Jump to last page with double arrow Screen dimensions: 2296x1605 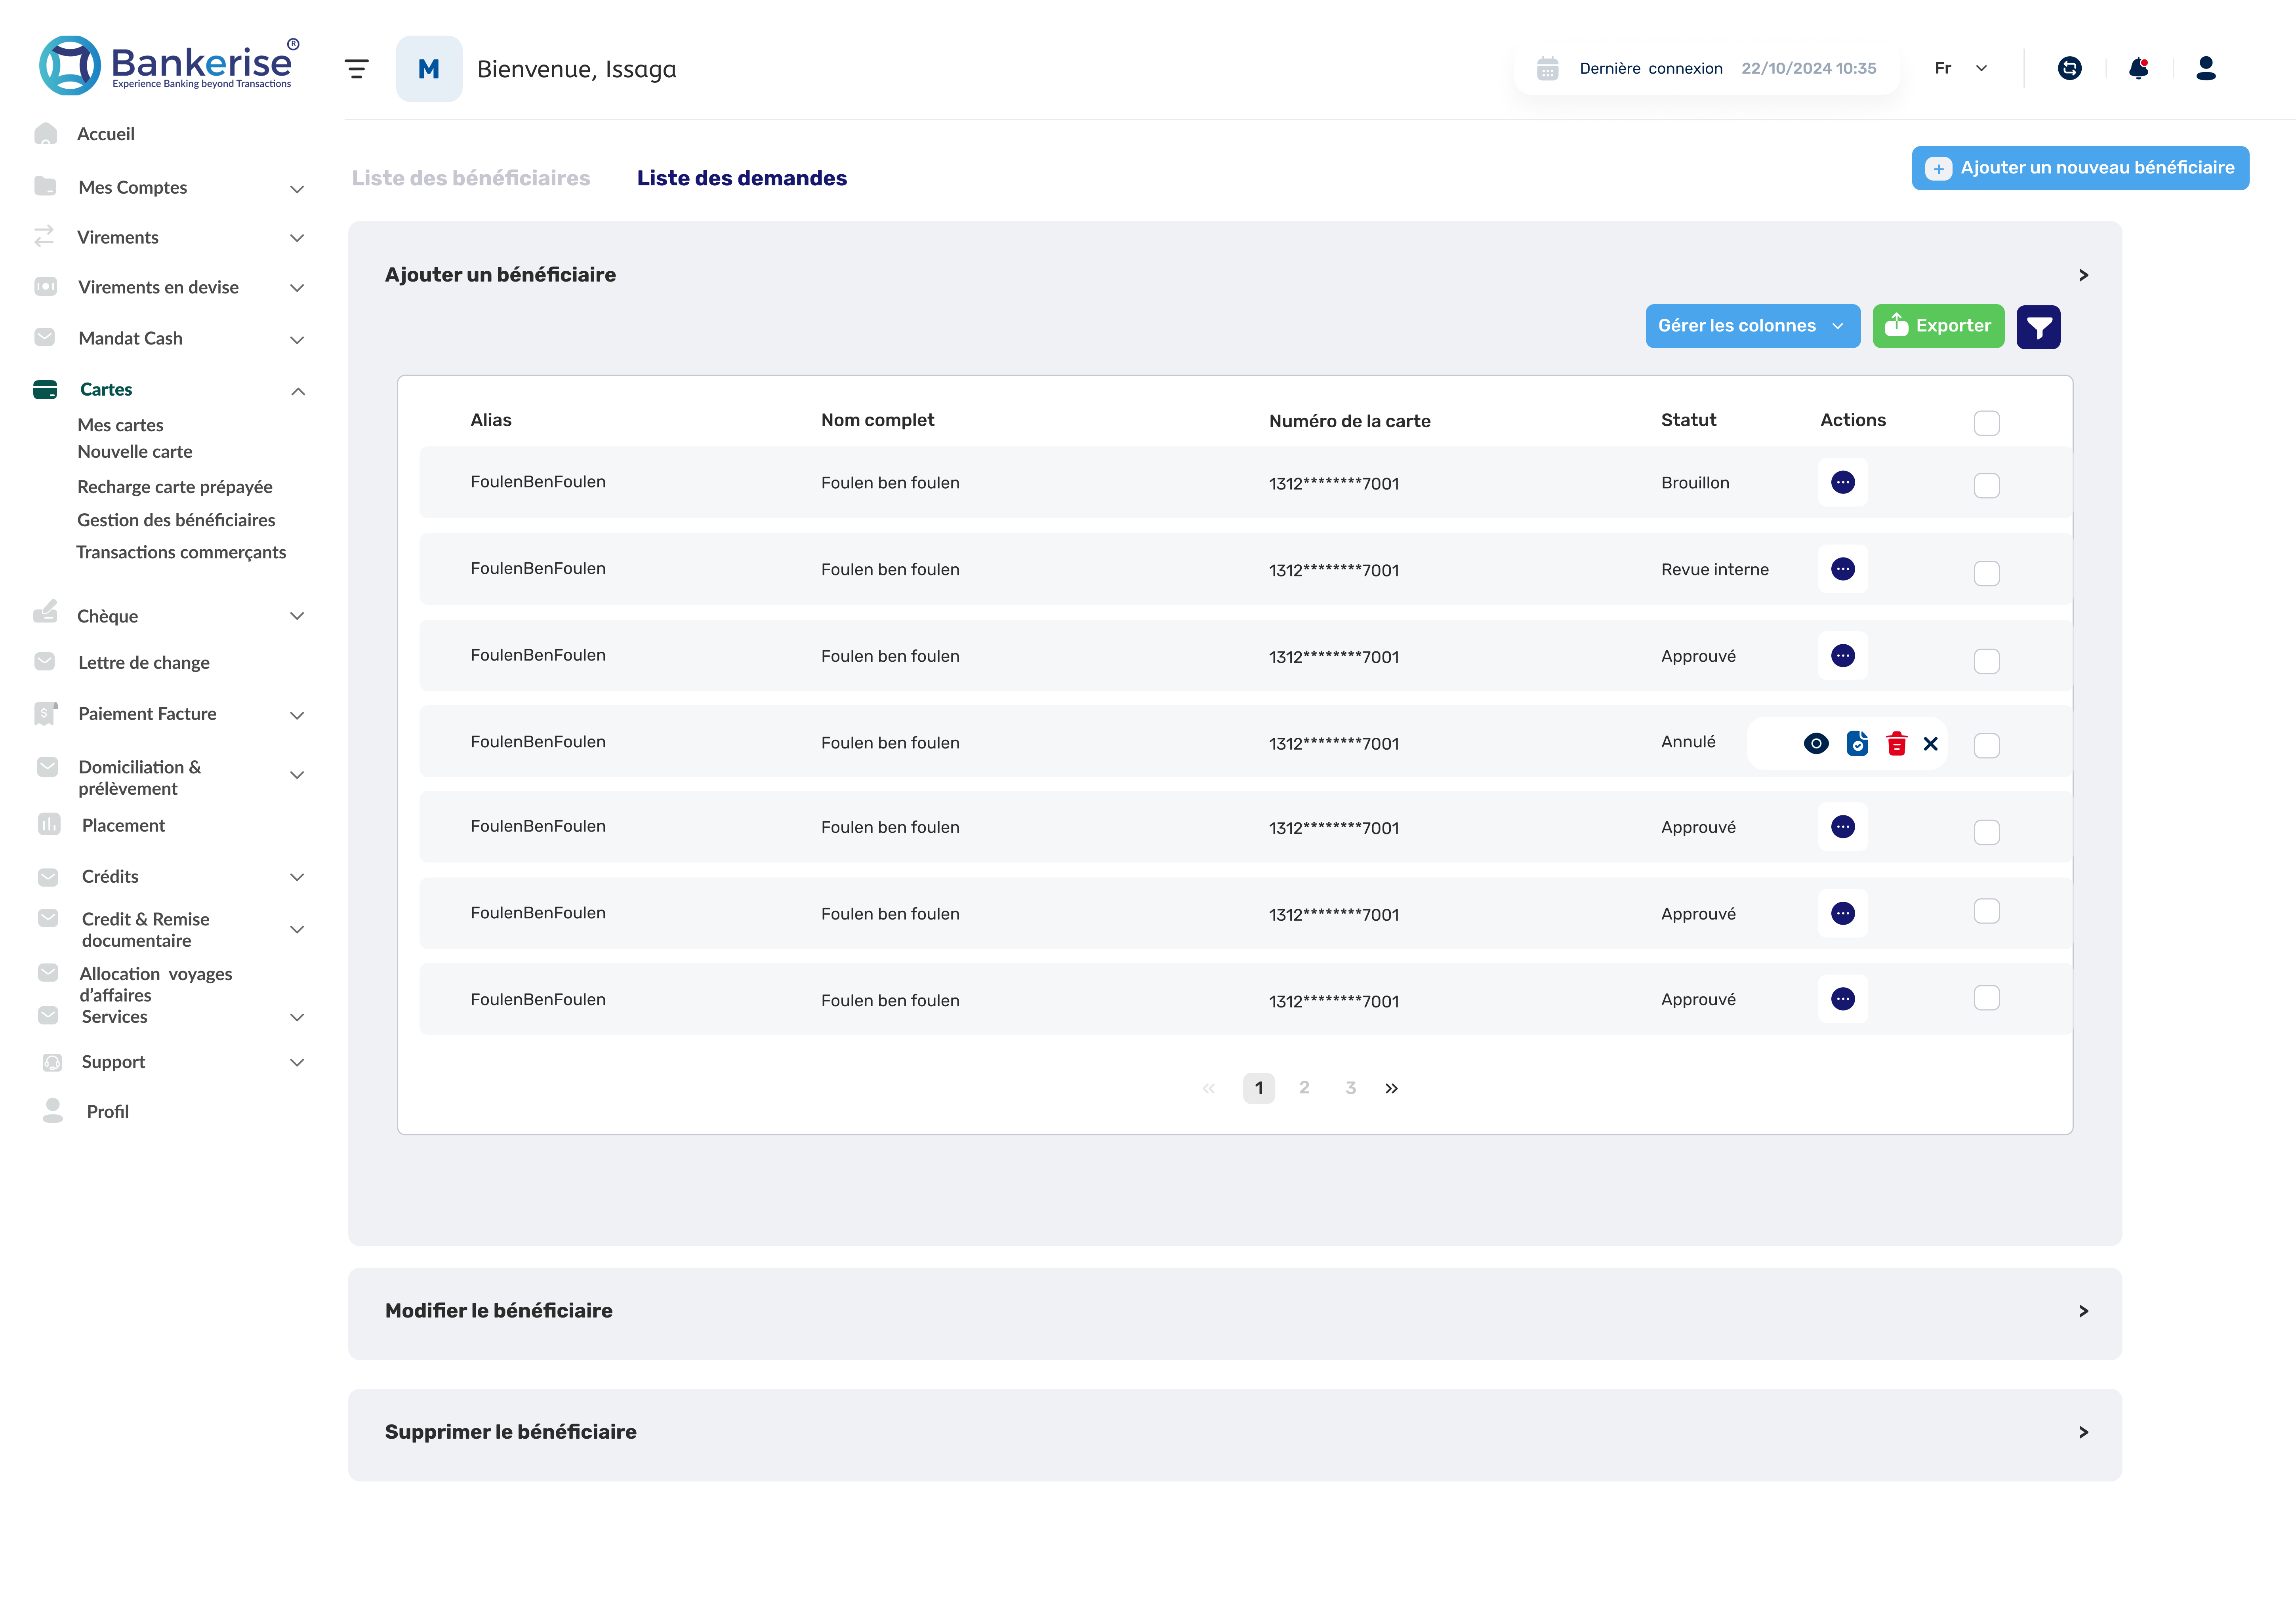(x=1391, y=1088)
